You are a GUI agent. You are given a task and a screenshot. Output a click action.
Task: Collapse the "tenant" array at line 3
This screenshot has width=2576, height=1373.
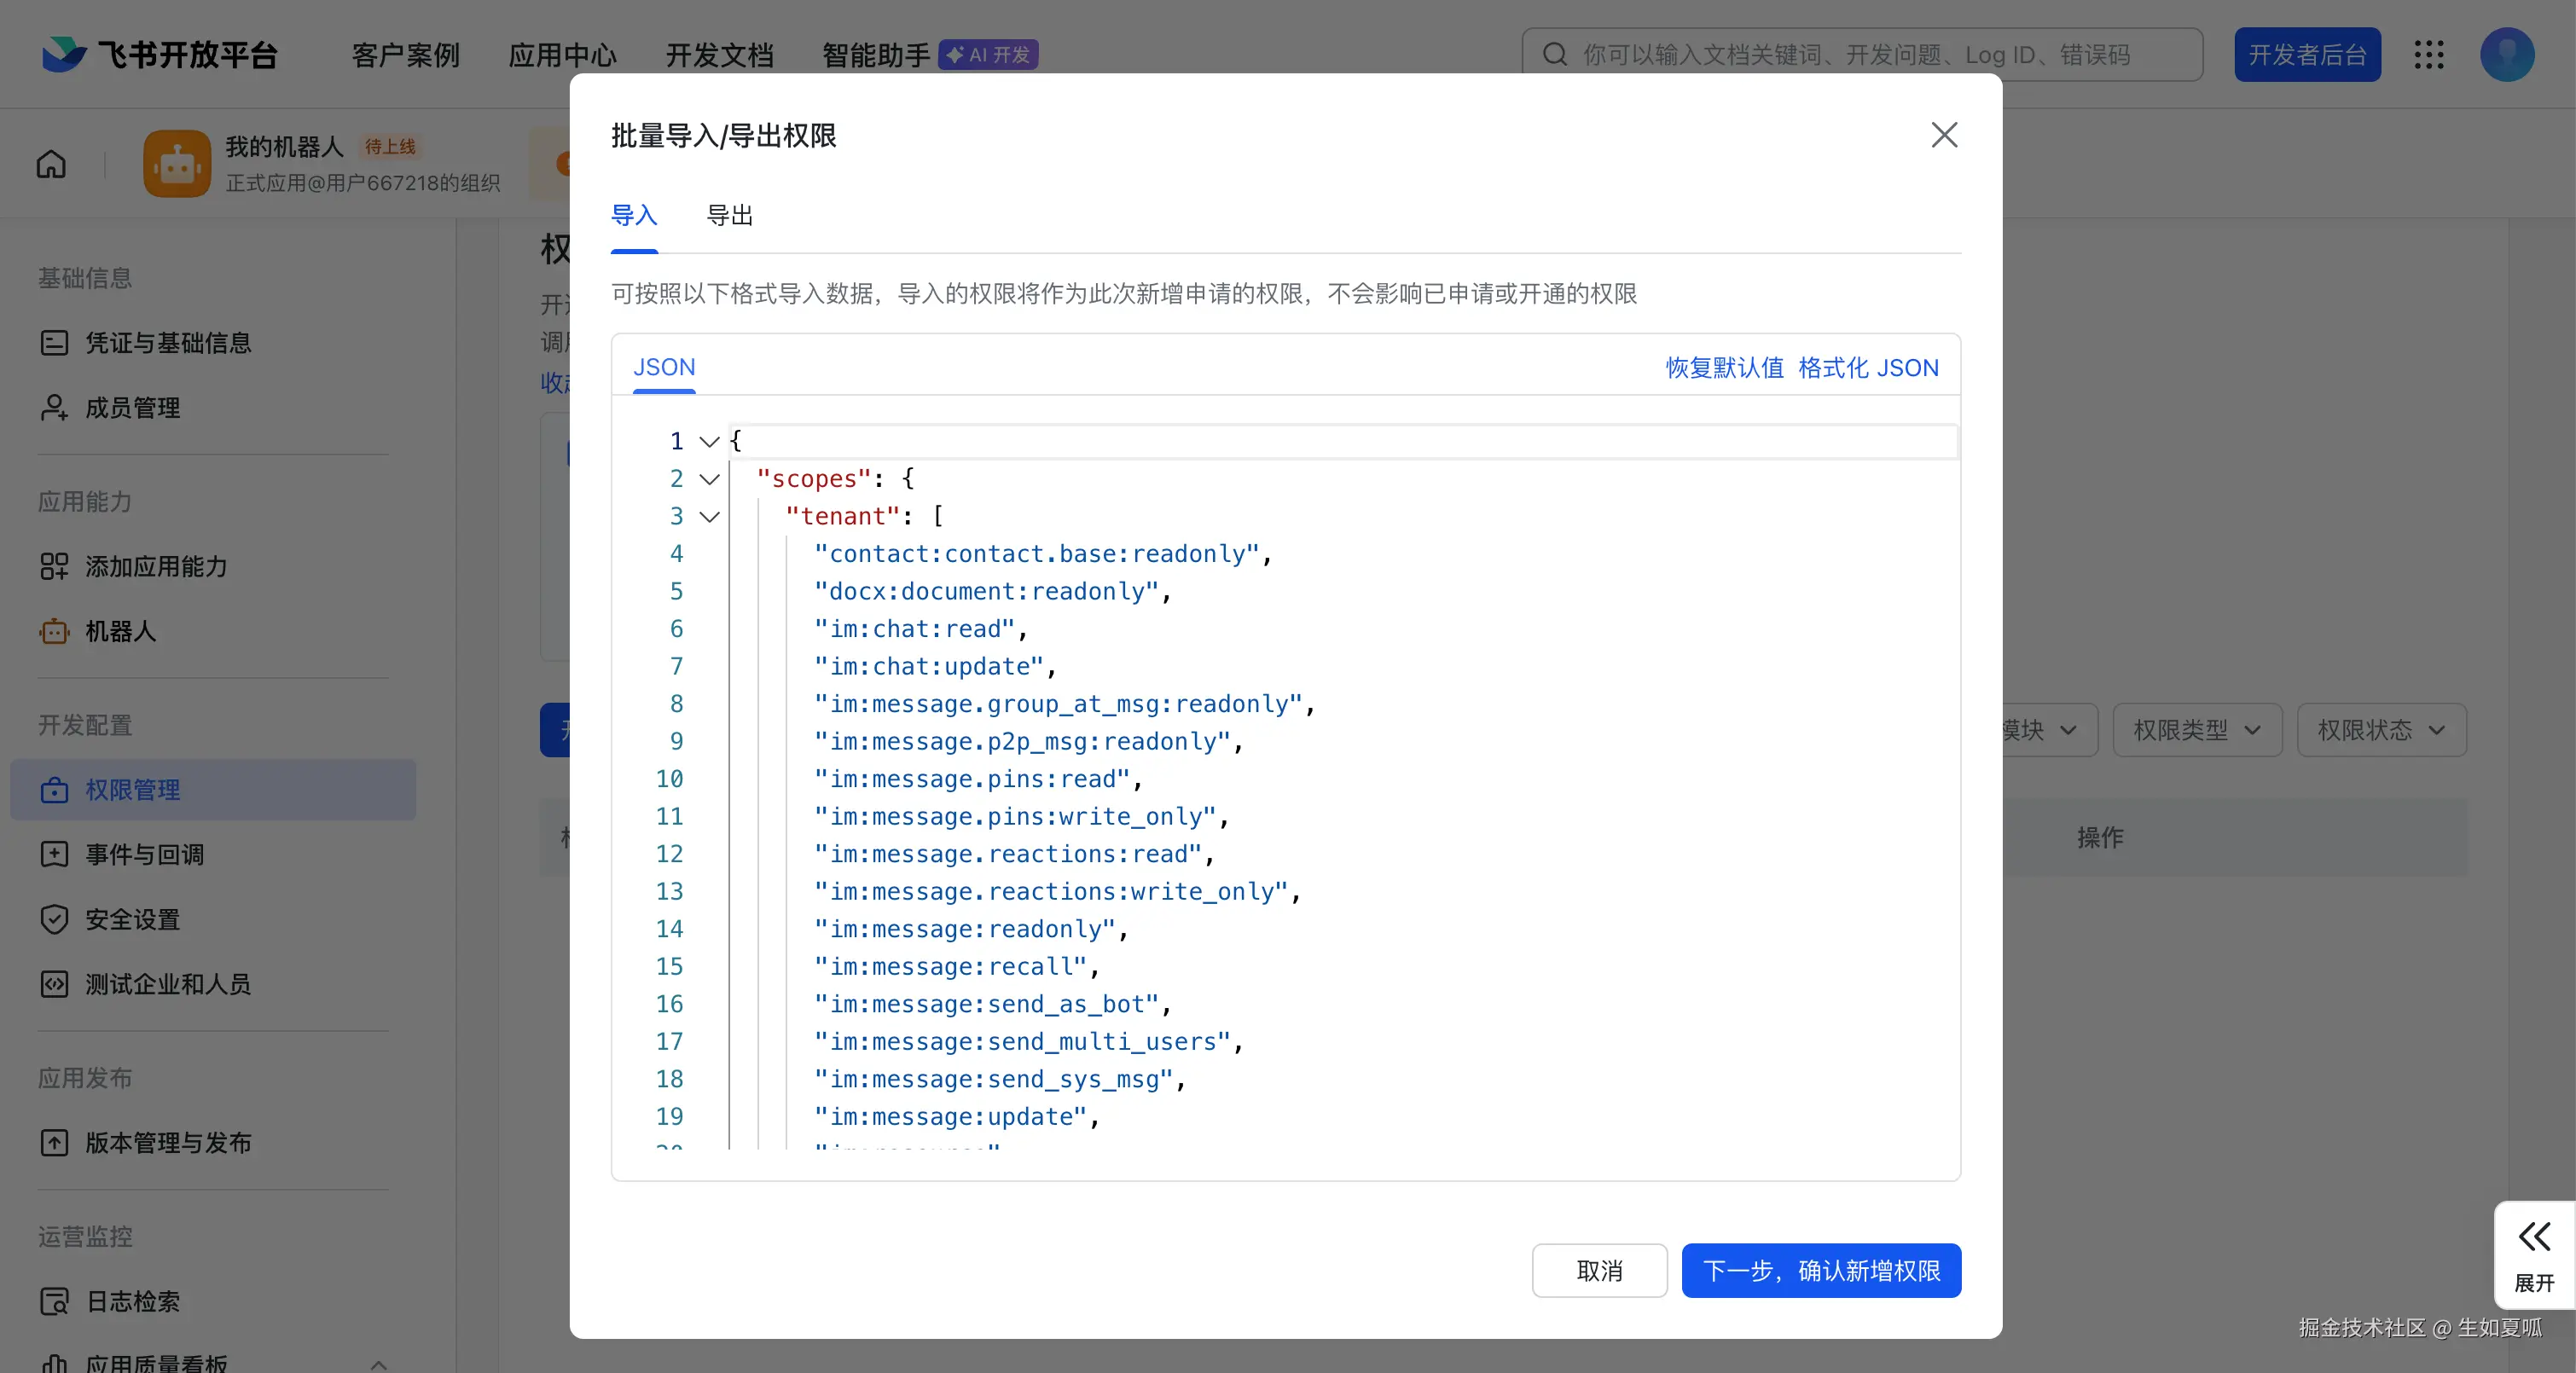(x=709, y=516)
